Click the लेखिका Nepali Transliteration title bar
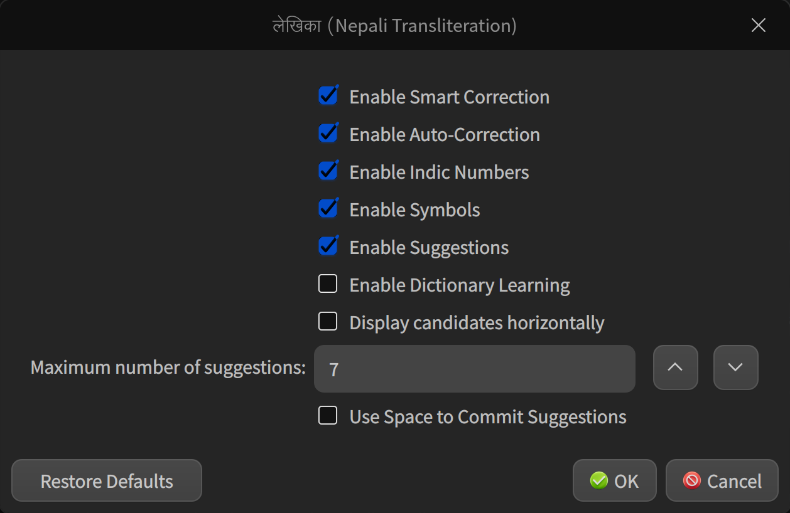Viewport: 790px width, 513px height. coord(394,25)
